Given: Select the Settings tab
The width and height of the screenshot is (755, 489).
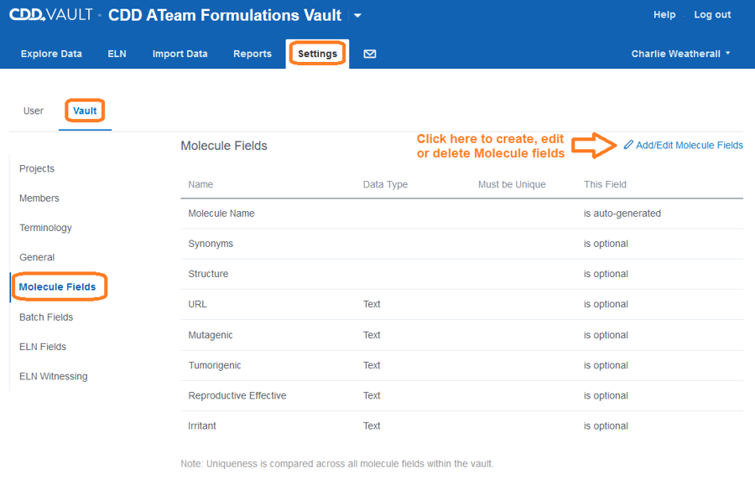Looking at the screenshot, I should [317, 54].
